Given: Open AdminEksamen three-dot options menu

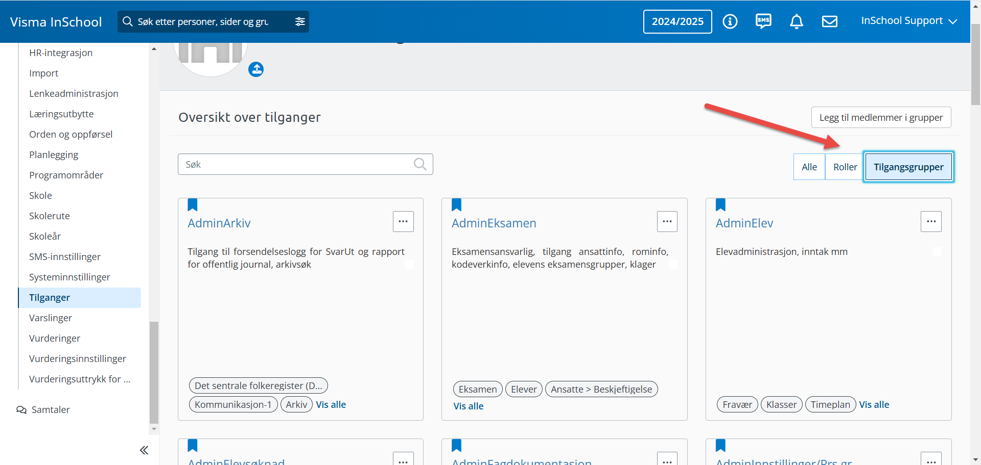Looking at the screenshot, I should 667,222.
